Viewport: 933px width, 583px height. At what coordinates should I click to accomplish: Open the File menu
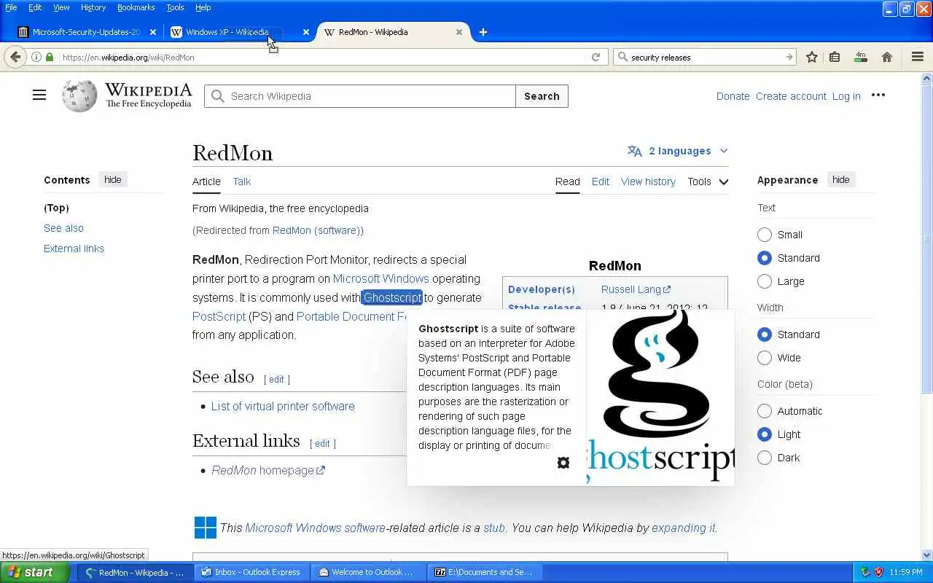click(x=11, y=7)
